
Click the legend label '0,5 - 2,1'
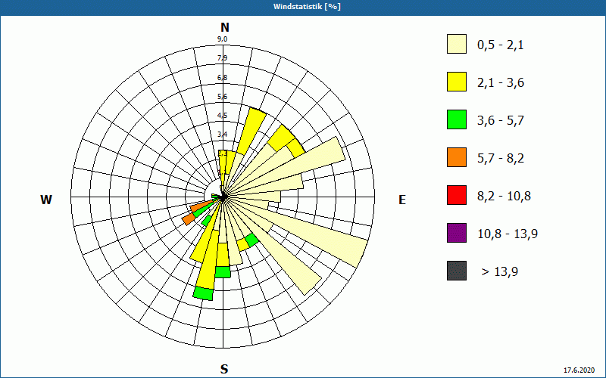pos(500,45)
